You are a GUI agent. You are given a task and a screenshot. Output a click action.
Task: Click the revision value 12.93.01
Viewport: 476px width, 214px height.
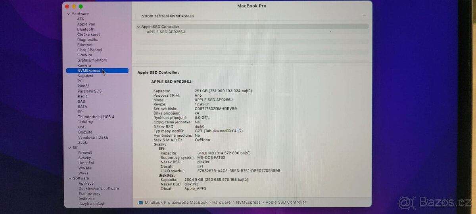pyautogui.click(x=202, y=104)
